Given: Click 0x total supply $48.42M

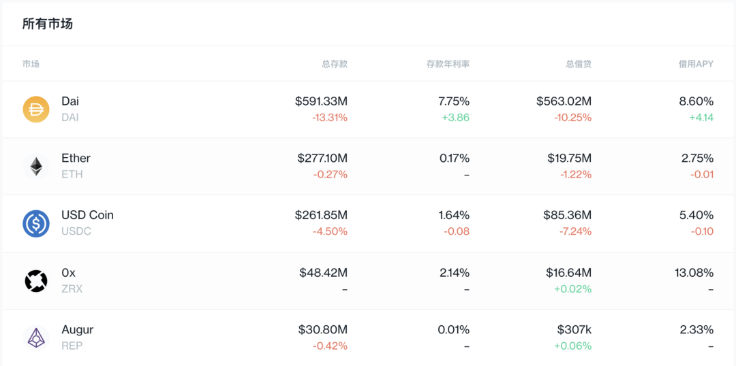Looking at the screenshot, I should point(324,272).
